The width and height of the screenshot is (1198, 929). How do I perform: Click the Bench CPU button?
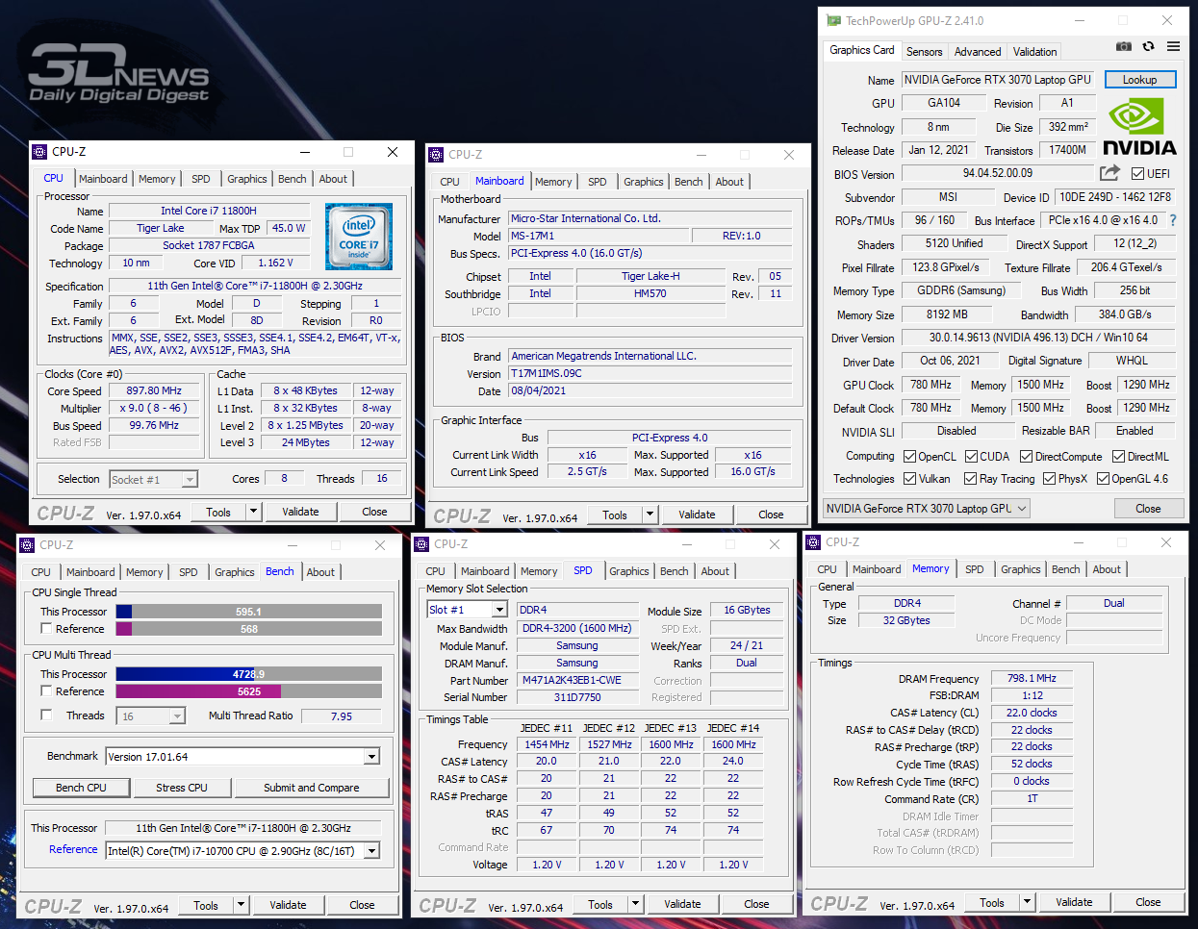tap(81, 788)
